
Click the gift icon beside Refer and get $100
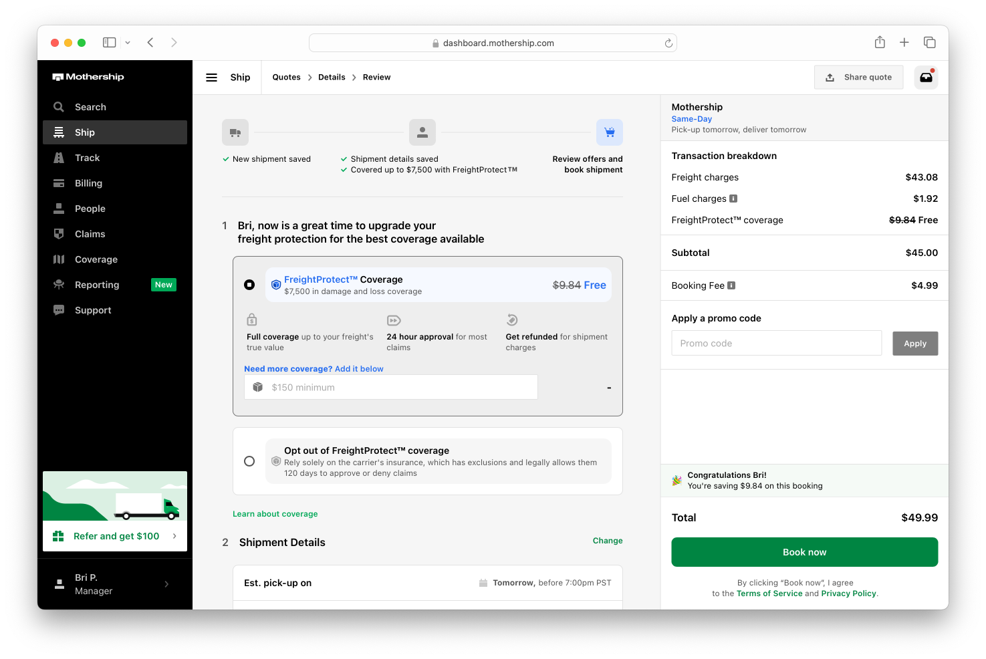point(58,536)
